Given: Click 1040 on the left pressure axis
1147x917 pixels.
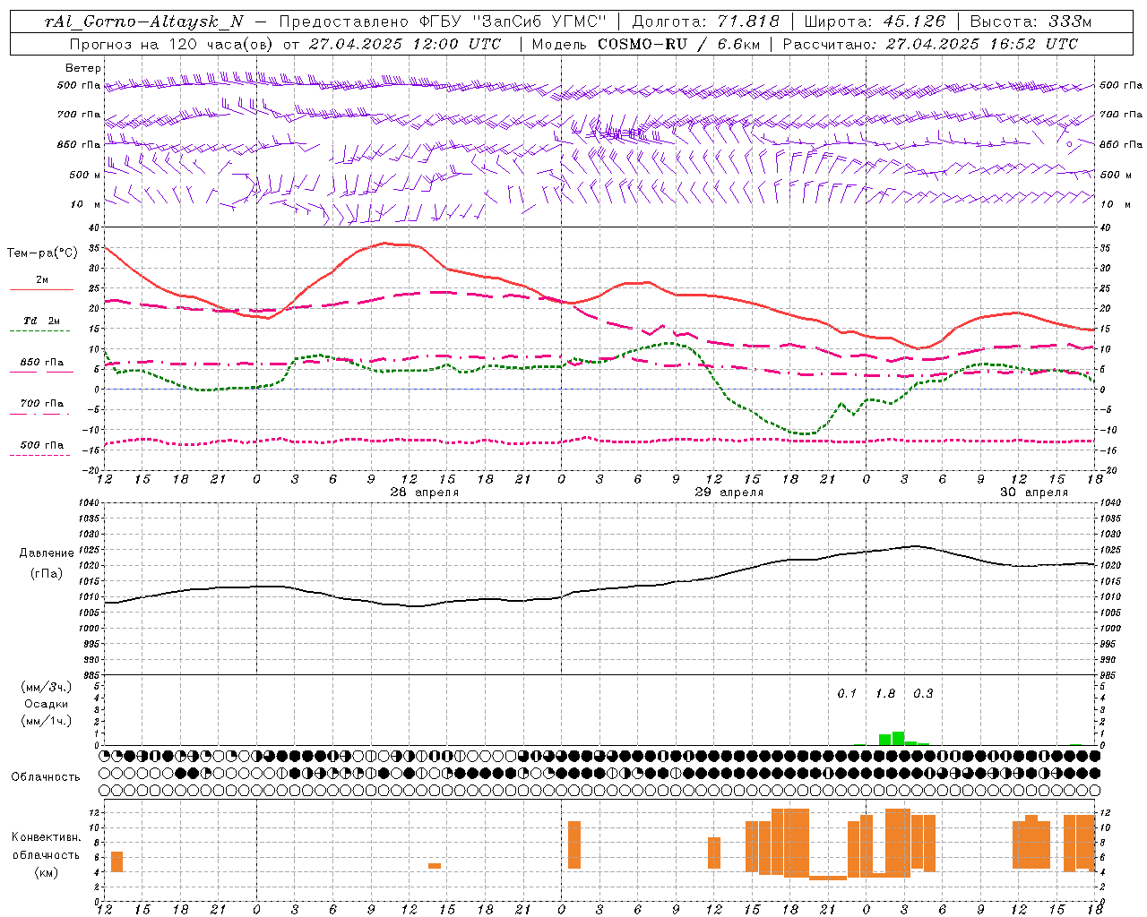Looking at the screenshot, I should click(88, 503).
